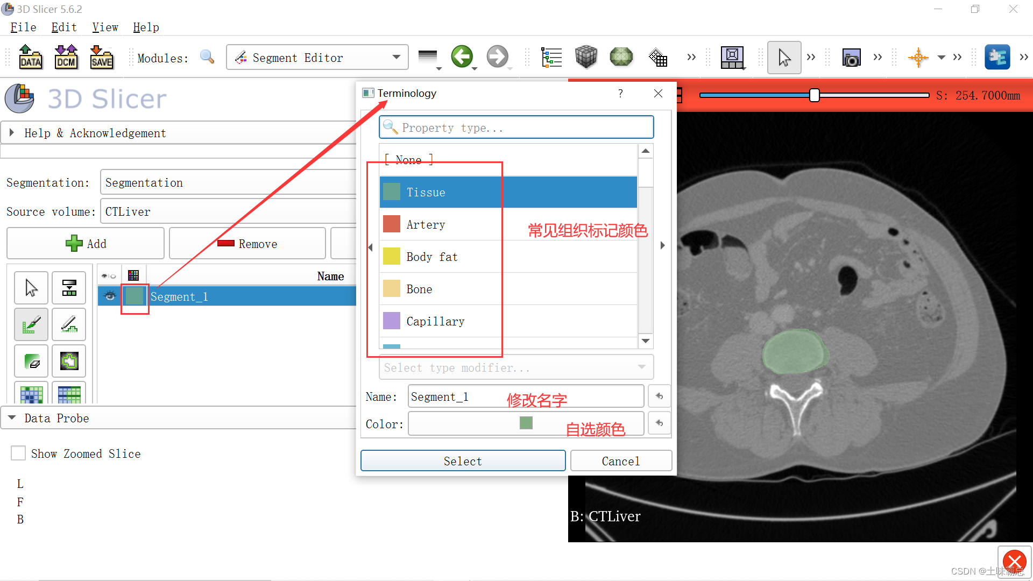Select the Threshold effect tool
Screen dimensions: 1033x581
[69, 288]
